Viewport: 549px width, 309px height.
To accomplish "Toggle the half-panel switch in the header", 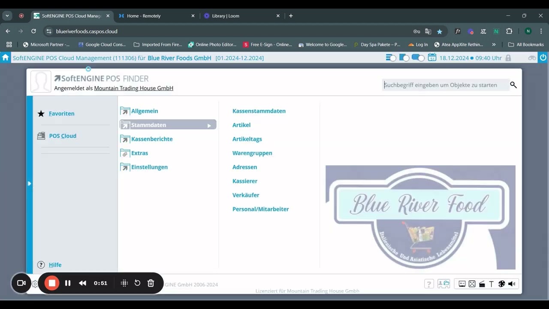I will [404, 58].
